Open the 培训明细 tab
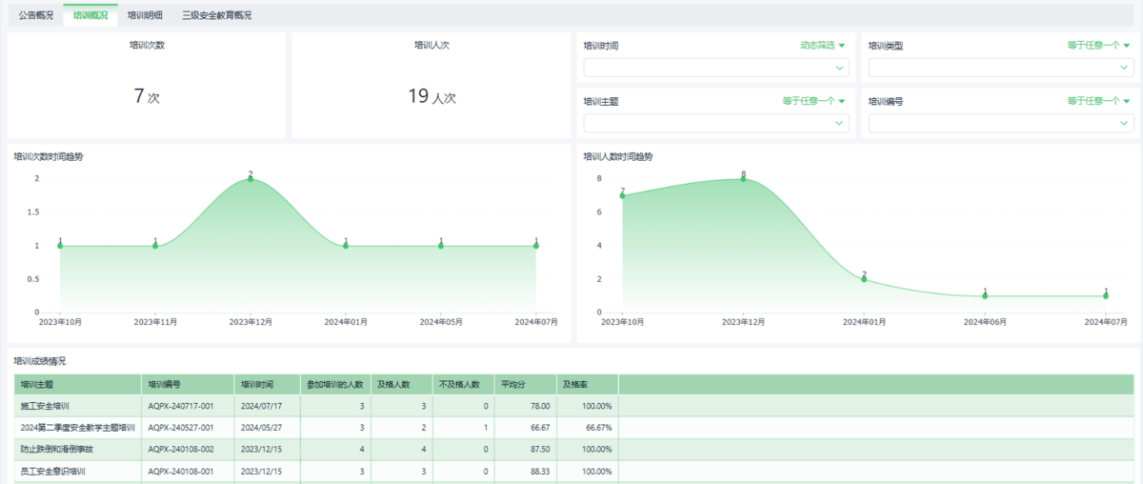Image resolution: width=1143 pixels, height=484 pixels. 145,15
